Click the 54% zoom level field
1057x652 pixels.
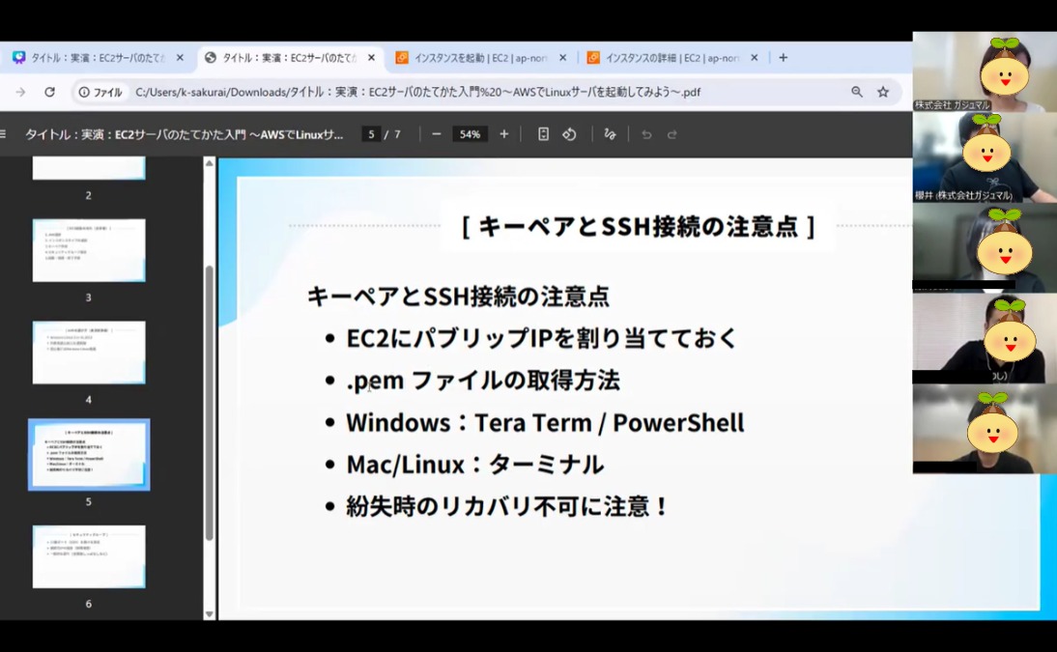tap(470, 134)
